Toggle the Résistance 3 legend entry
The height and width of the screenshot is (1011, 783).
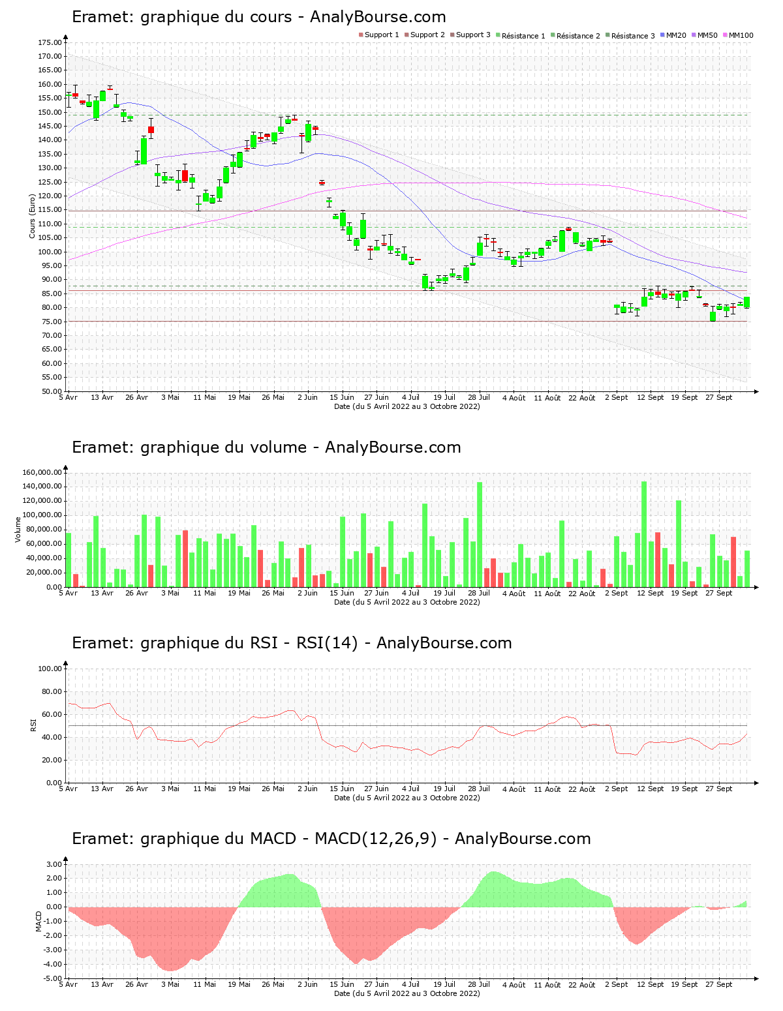pyautogui.click(x=630, y=35)
